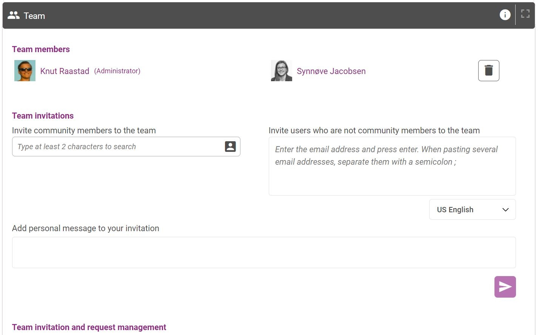Click the Administrator label beside Knut Raastad

tap(117, 71)
